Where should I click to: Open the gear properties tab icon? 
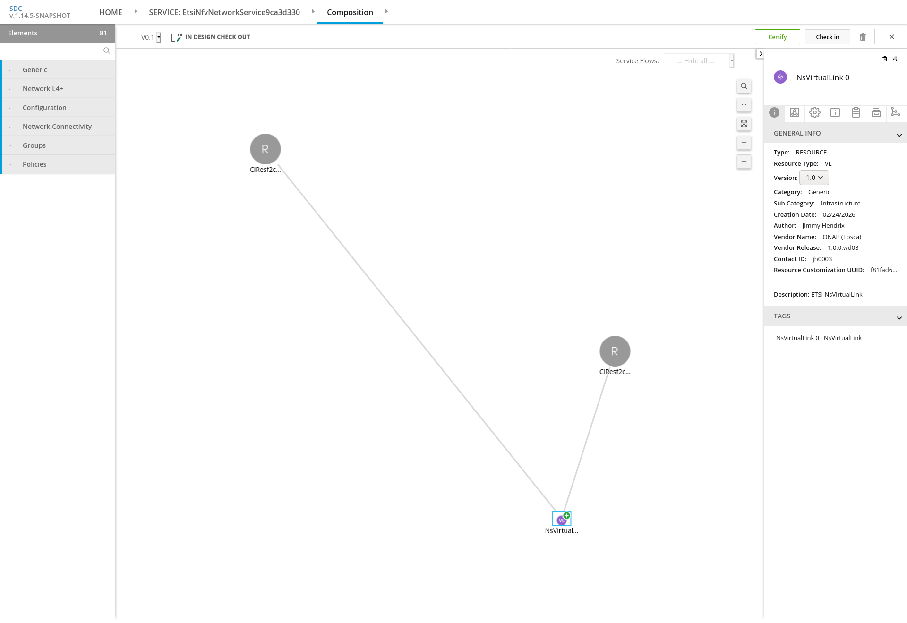(x=814, y=112)
